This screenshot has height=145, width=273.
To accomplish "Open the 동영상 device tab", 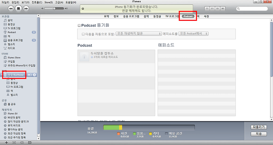I will tap(157, 16).
